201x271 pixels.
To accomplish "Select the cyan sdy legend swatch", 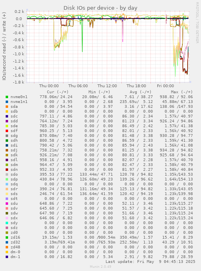I will click(7, 223).
